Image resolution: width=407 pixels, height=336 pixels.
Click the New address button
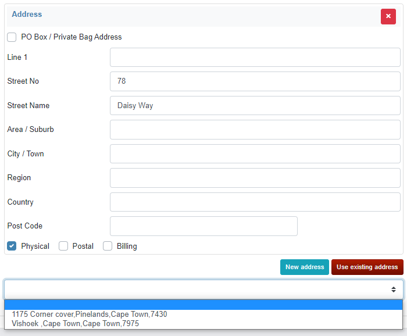(305, 267)
